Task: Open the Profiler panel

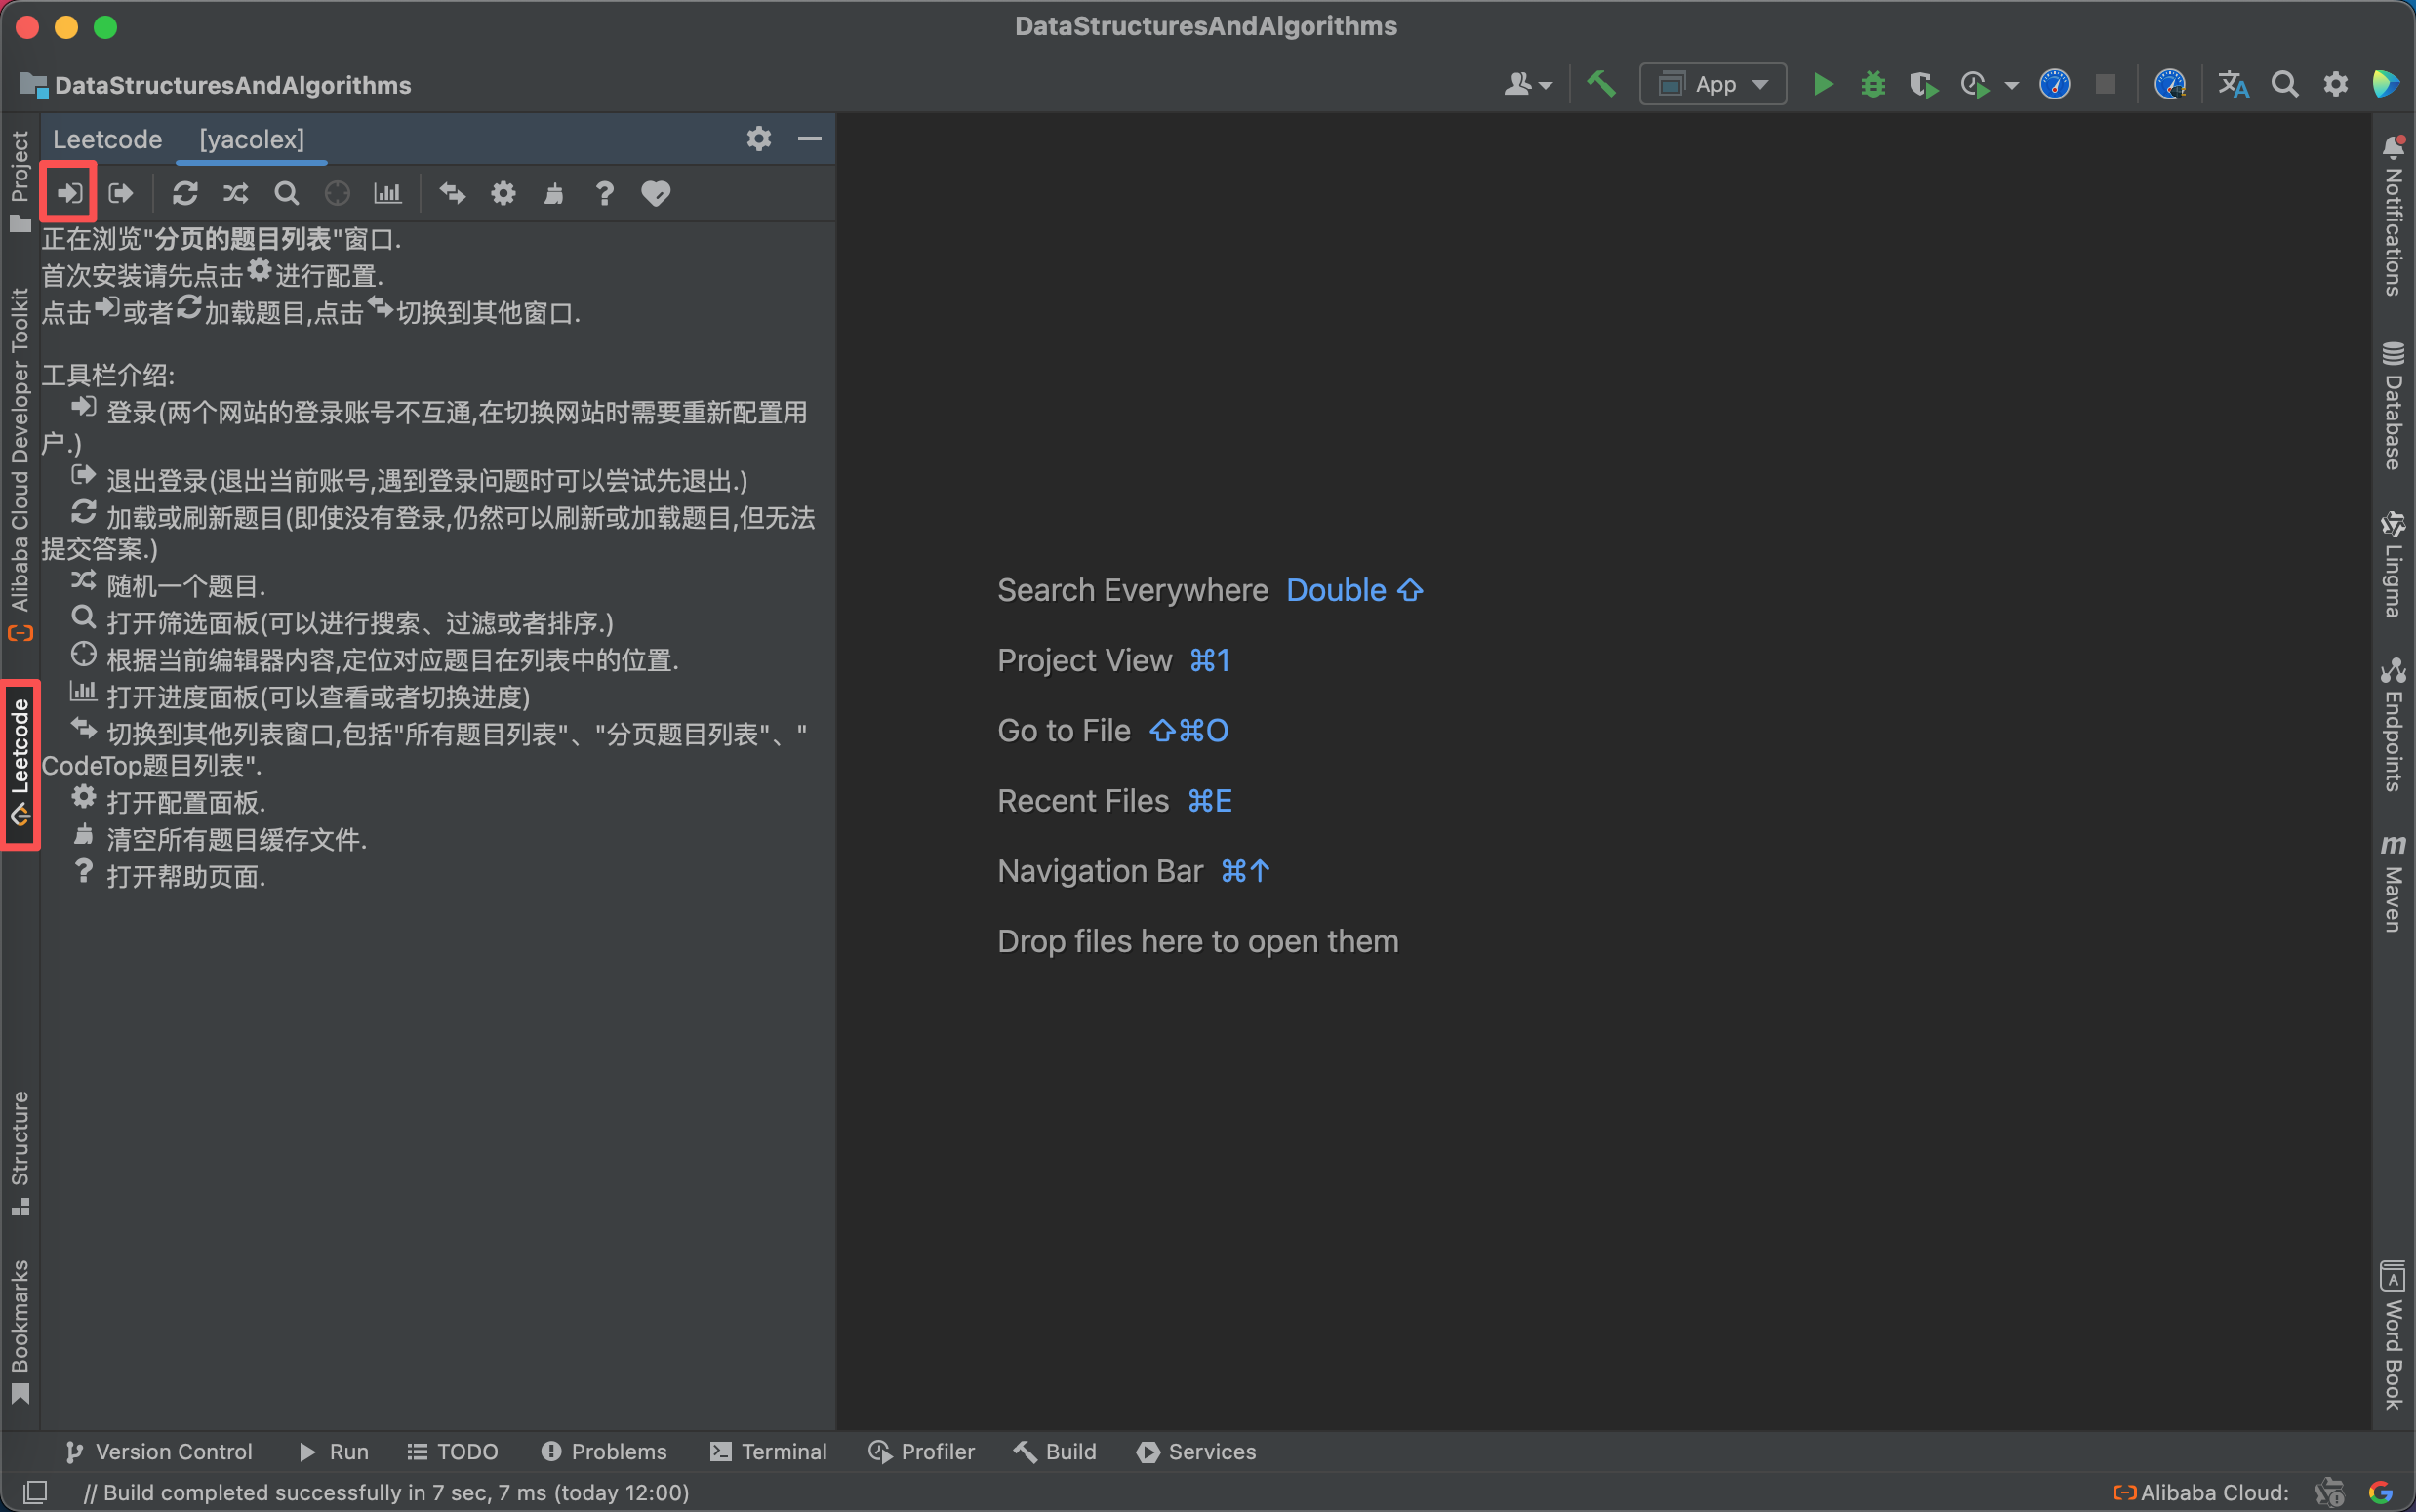Action: point(922,1451)
